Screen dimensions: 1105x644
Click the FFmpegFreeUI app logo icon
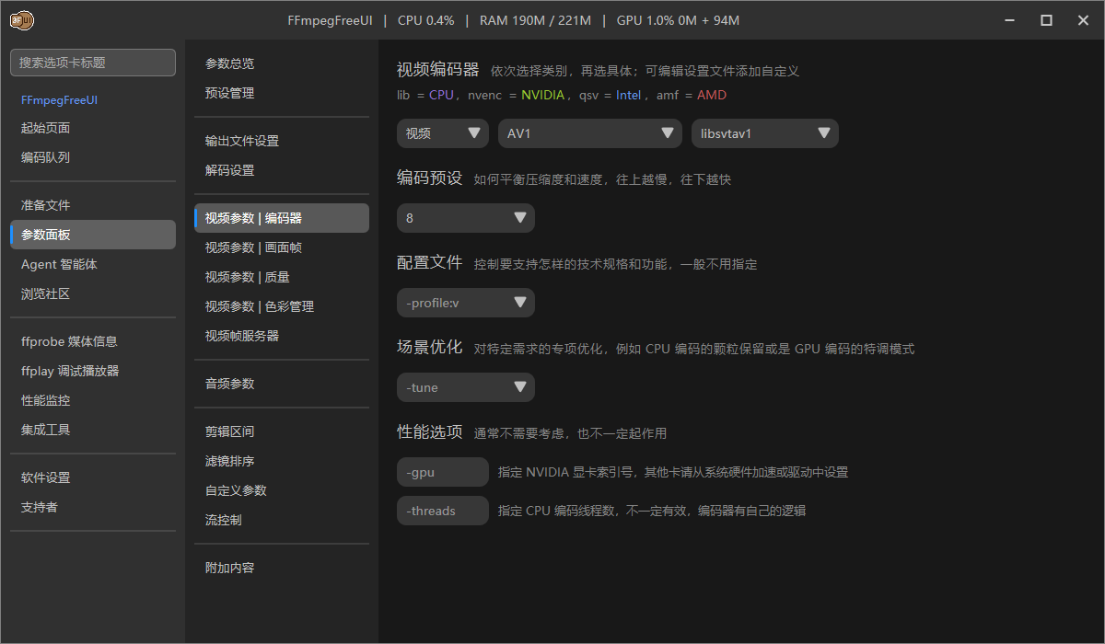[x=22, y=20]
